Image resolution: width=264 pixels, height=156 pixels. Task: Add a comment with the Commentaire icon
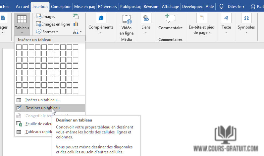(170, 19)
